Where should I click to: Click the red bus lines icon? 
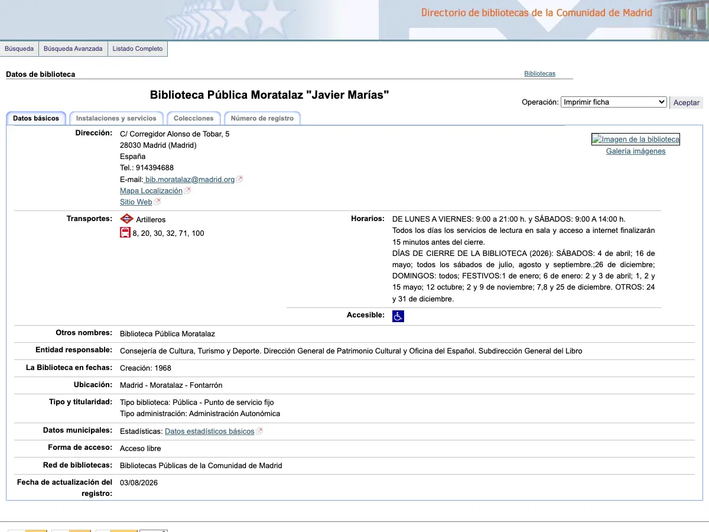[x=125, y=233]
